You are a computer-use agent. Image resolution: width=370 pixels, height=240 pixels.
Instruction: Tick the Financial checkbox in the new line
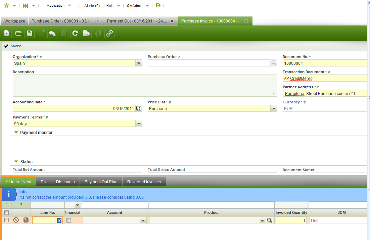pyautogui.click(x=68, y=220)
